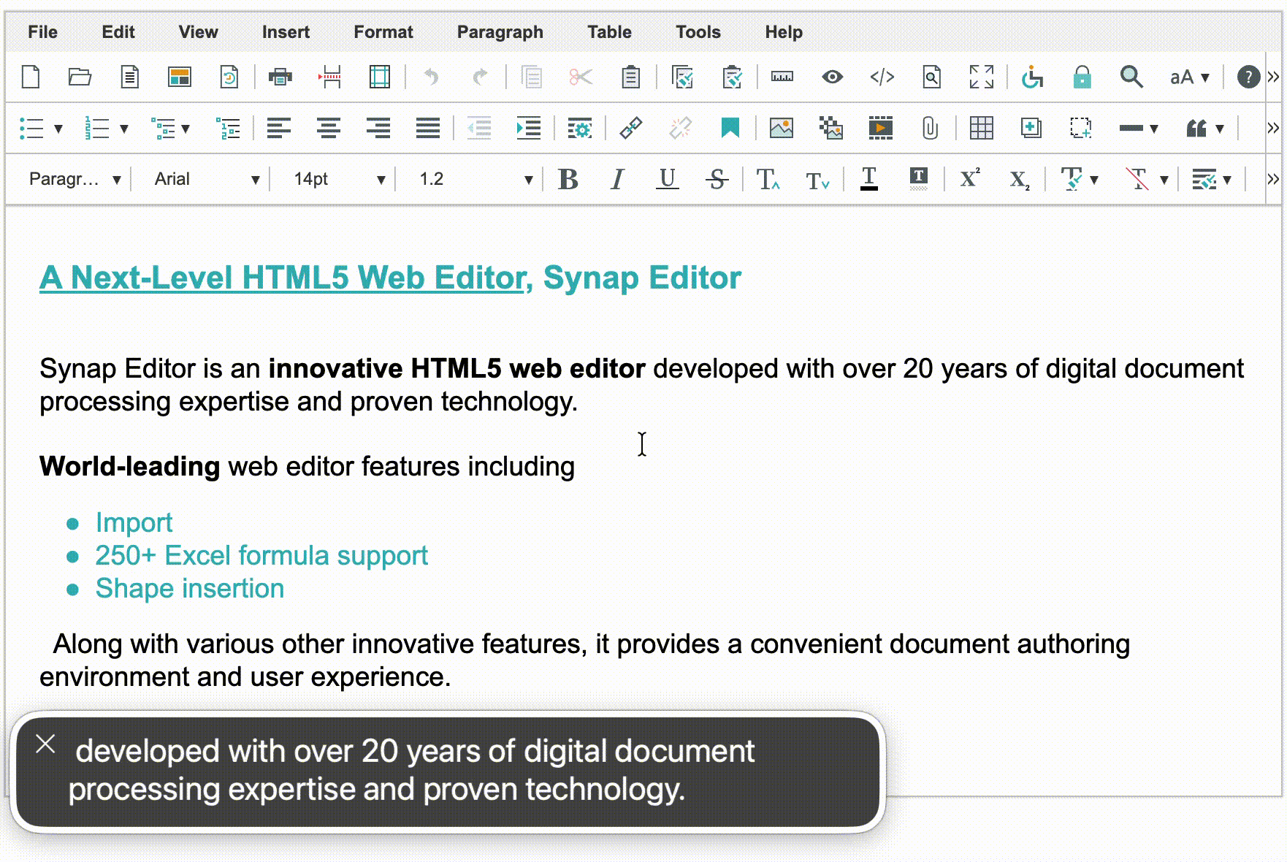Open 14pt font size dropdown

pyautogui.click(x=338, y=179)
